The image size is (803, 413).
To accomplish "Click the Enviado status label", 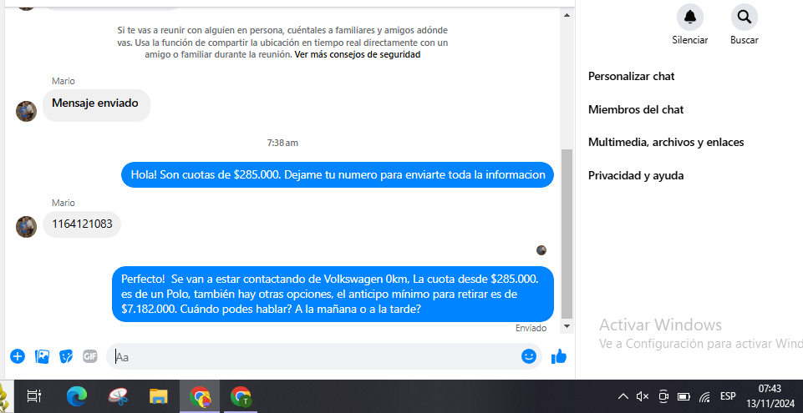I will pos(531,328).
